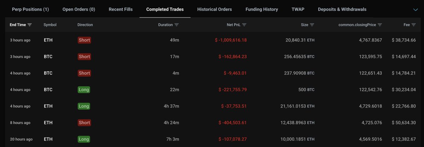This screenshot has height=147, width=424.
Task: Click the closingPrice column sort icon
Action: point(380,25)
